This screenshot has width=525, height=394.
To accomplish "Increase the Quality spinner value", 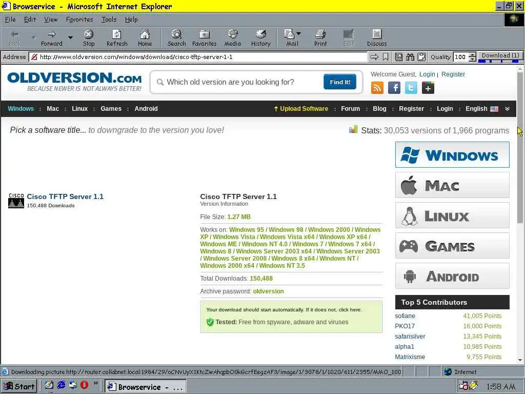I will (x=472, y=54).
